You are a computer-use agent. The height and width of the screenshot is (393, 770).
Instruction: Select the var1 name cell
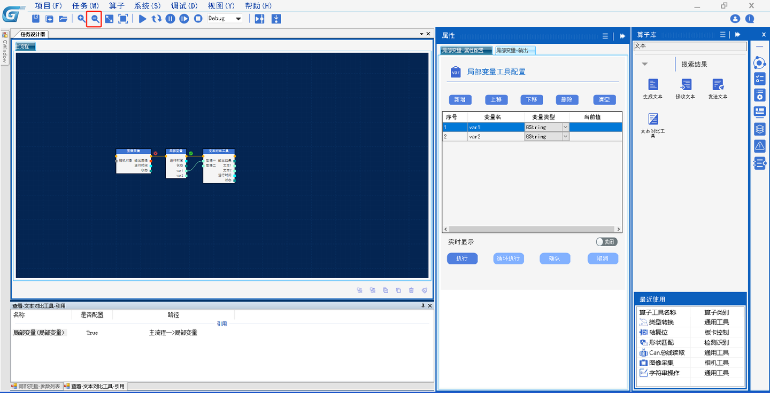tap(496, 127)
